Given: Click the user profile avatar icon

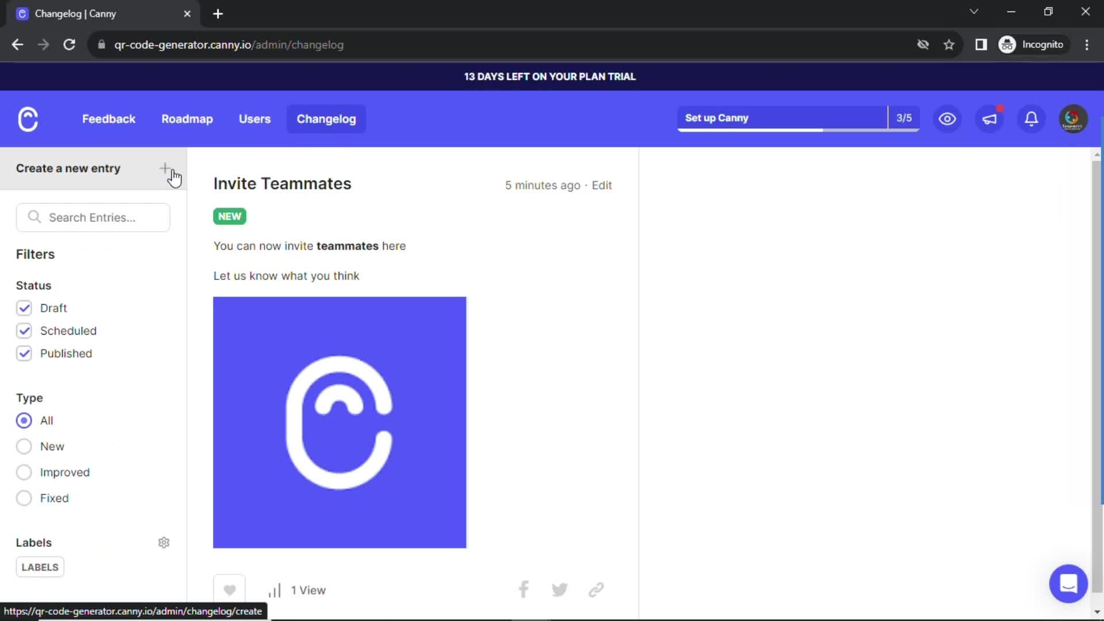Looking at the screenshot, I should [1072, 118].
